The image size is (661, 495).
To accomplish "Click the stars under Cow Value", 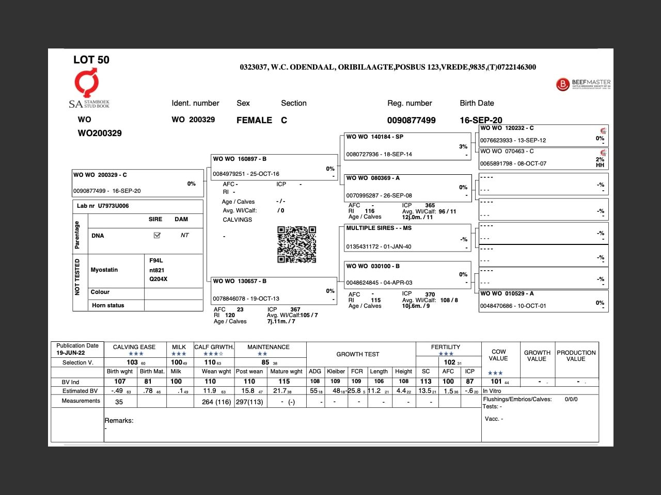I will tap(495, 373).
